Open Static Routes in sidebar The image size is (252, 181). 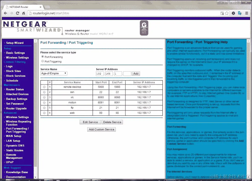(15, 151)
